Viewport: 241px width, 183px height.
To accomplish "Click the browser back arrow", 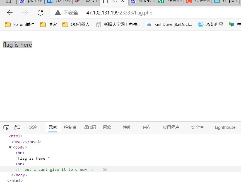I will [9, 13].
